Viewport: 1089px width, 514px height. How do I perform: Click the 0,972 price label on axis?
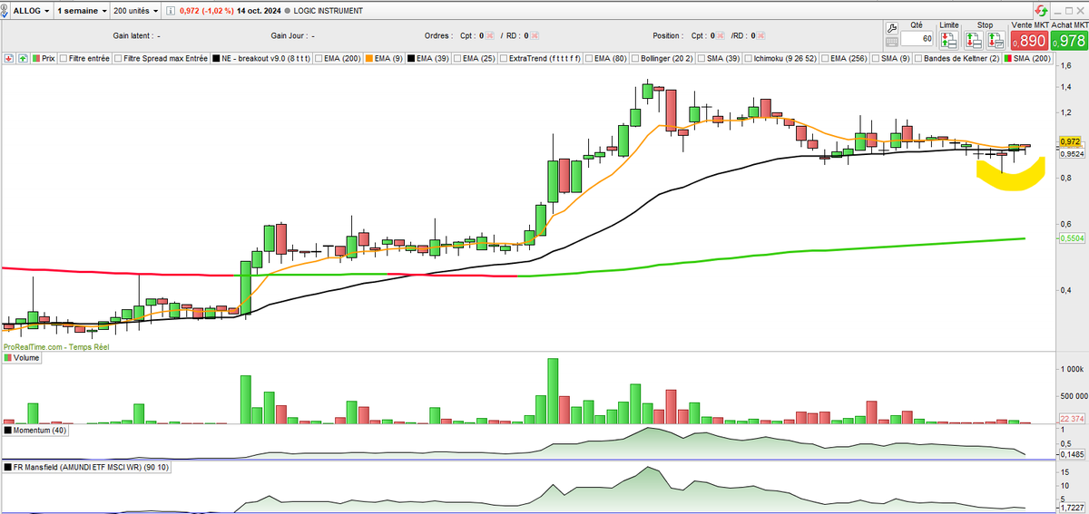(1070, 141)
